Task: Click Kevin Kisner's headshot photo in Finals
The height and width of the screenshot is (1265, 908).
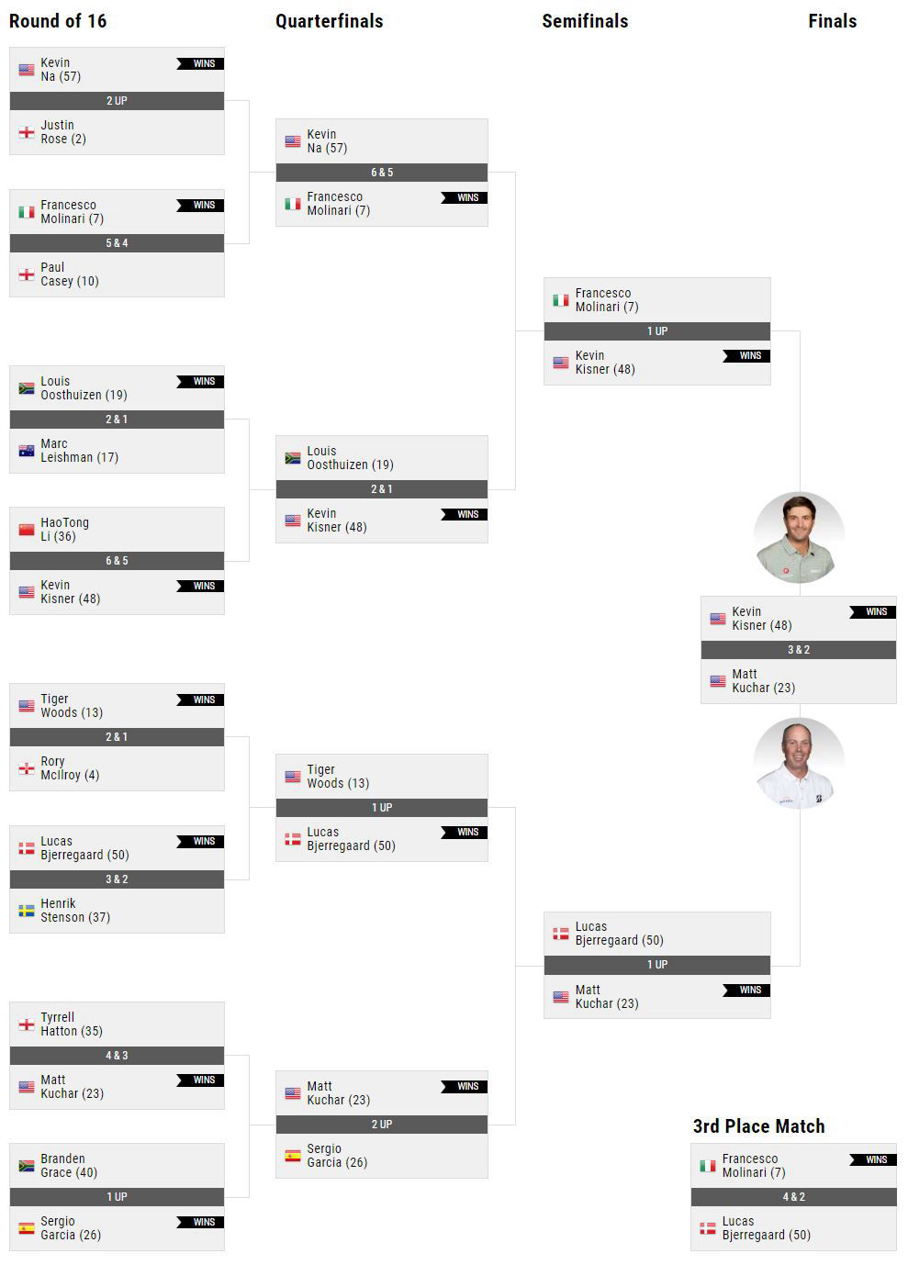Action: [x=799, y=537]
